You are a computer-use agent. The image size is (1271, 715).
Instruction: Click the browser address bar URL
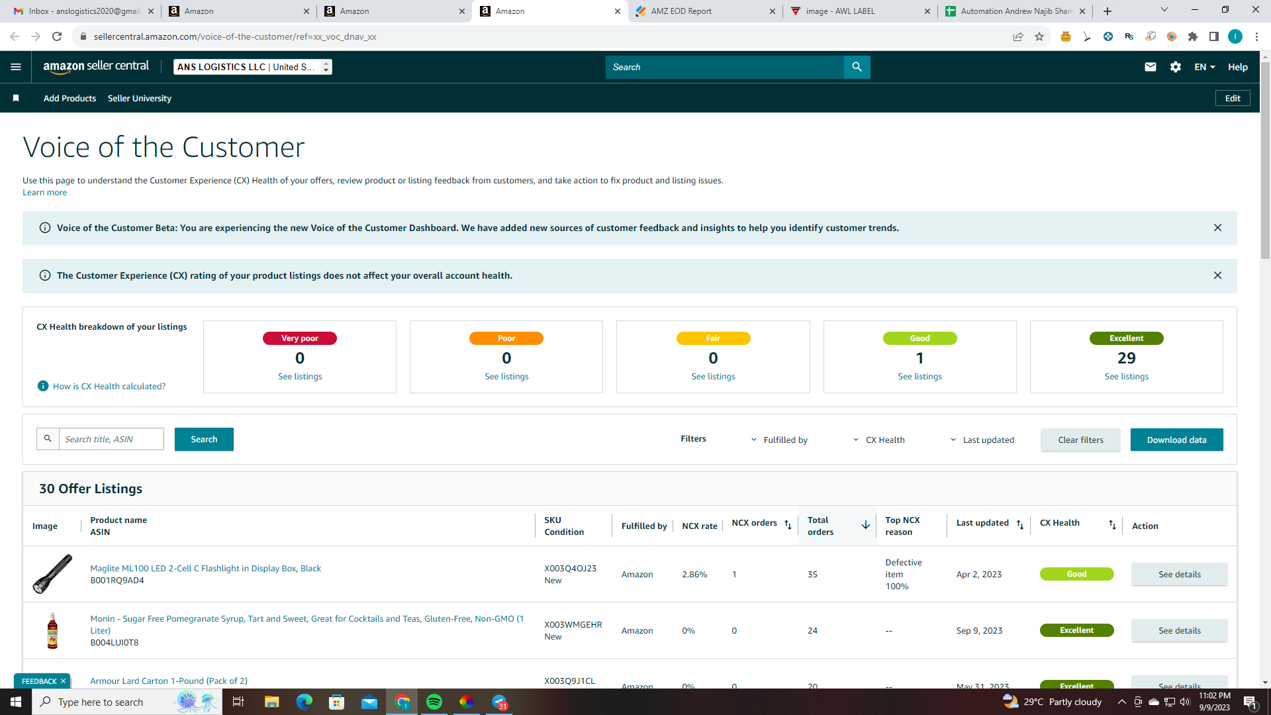[235, 36]
